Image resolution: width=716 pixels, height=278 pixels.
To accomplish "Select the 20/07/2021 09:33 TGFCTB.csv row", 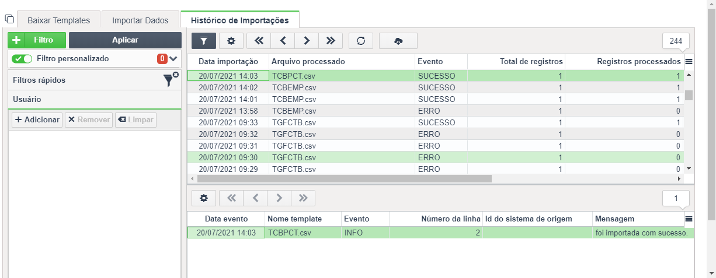I will pos(435,122).
